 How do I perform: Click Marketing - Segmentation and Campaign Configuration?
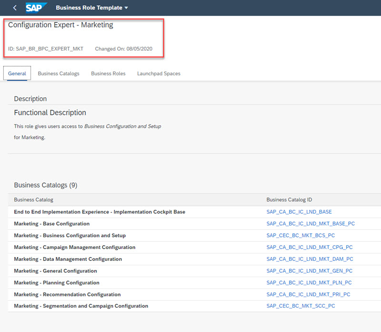(81, 306)
